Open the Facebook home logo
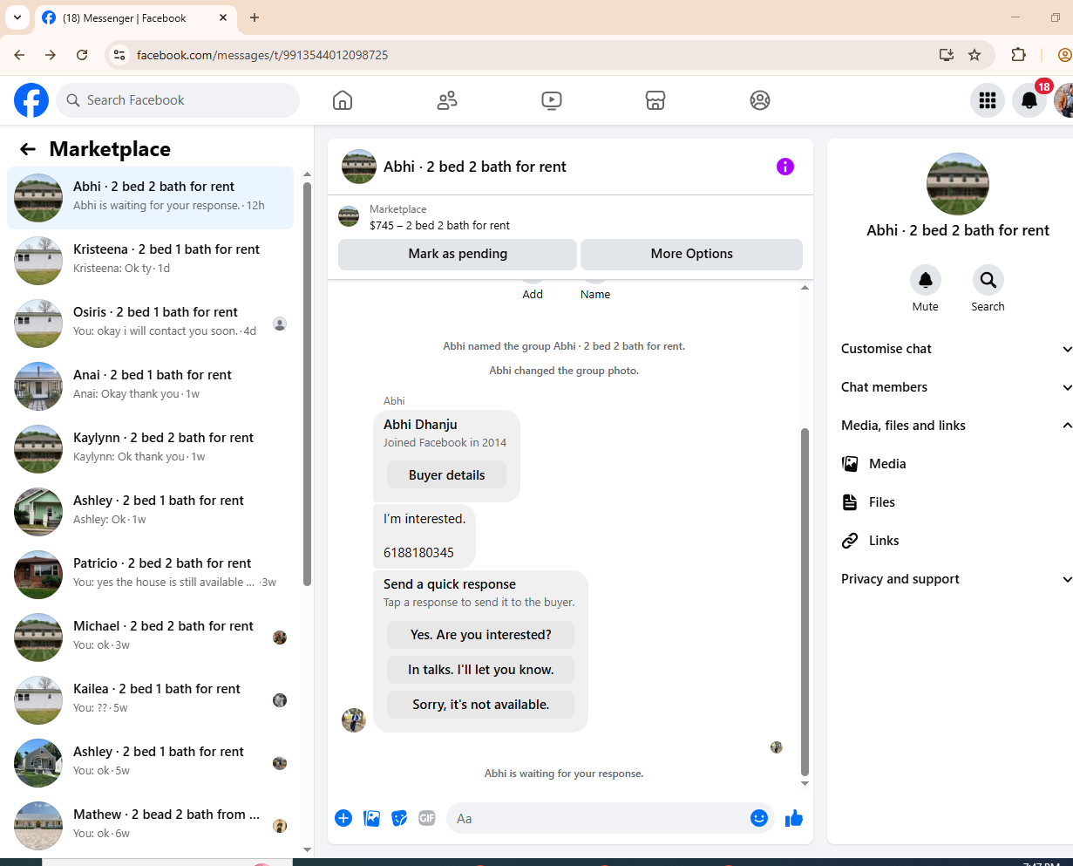Image resolution: width=1073 pixels, height=866 pixels. [x=31, y=100]
